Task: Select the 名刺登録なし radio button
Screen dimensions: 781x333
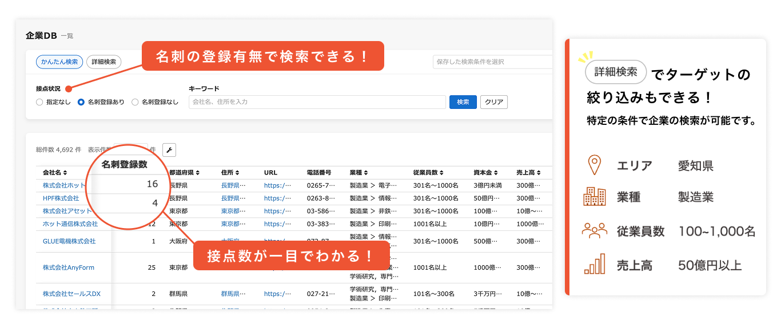Action: [x=136, y=102]
